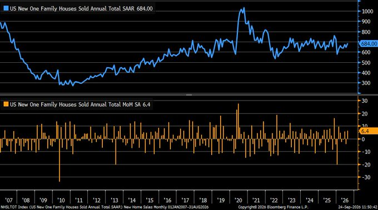Click the '15 year label on time axis

pyautogui.click(x=150, y=200)
